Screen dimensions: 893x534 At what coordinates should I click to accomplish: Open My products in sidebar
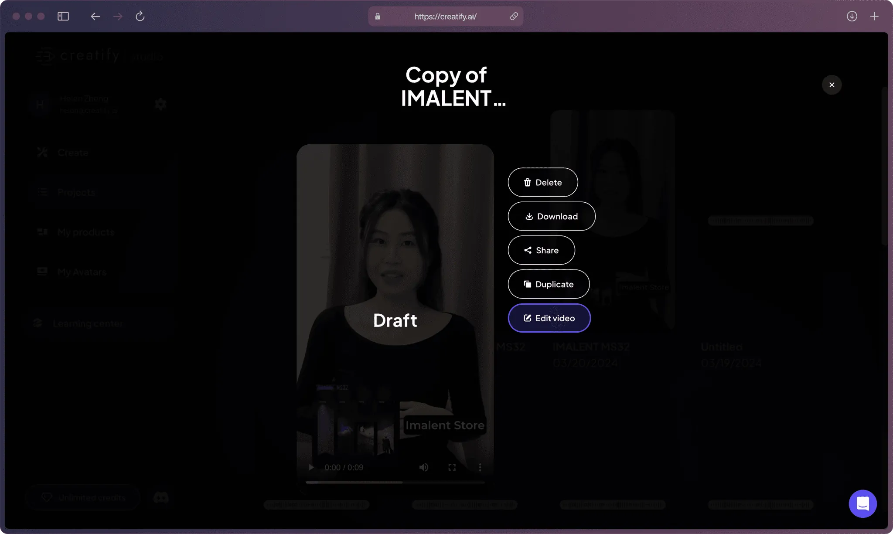[x=86, y=232]
